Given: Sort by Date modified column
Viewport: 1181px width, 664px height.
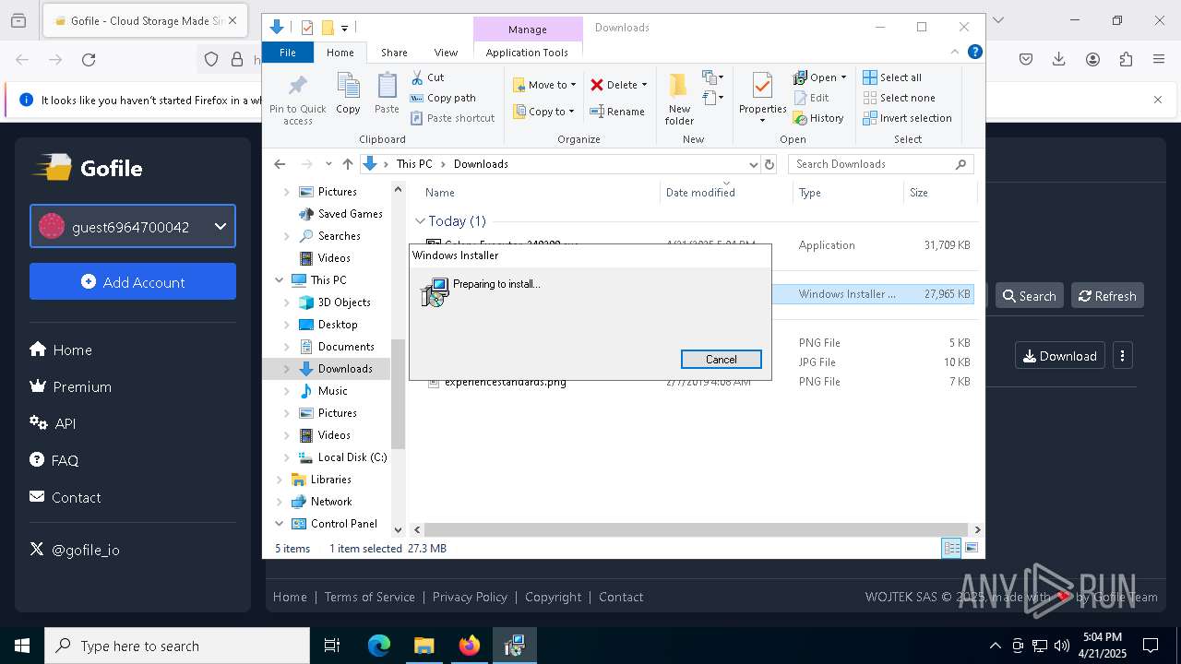Looking at the screenshot, I should [700, 193].
